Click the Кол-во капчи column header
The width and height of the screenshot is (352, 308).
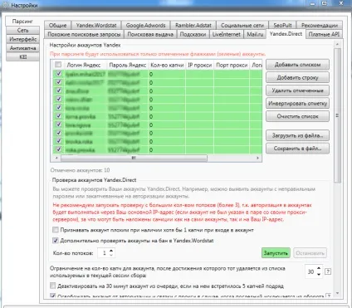click(x=167, y=65)
